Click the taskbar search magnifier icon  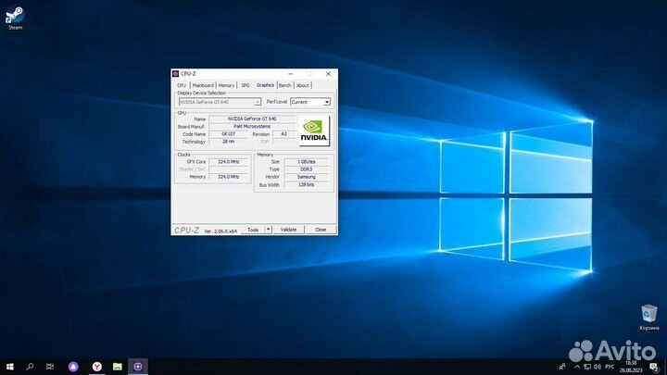pos(30,367)
